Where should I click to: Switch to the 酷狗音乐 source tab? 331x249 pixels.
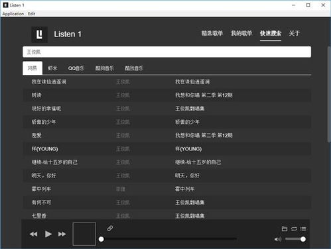tap(105, 68)
